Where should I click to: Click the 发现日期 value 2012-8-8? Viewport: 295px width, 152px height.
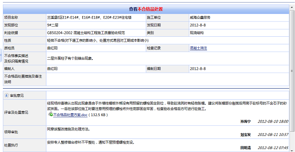198,25
